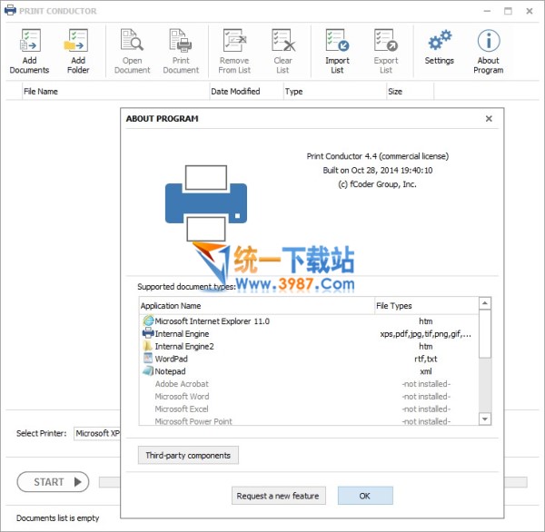Open Settings with the gears icon

point(440,40)
